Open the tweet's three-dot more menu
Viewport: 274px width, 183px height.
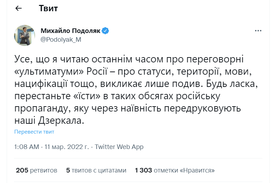[x=258, y=31]
